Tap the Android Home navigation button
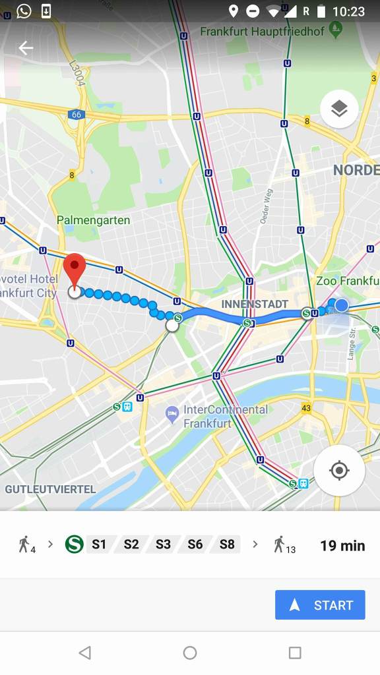 pos(190,653)
